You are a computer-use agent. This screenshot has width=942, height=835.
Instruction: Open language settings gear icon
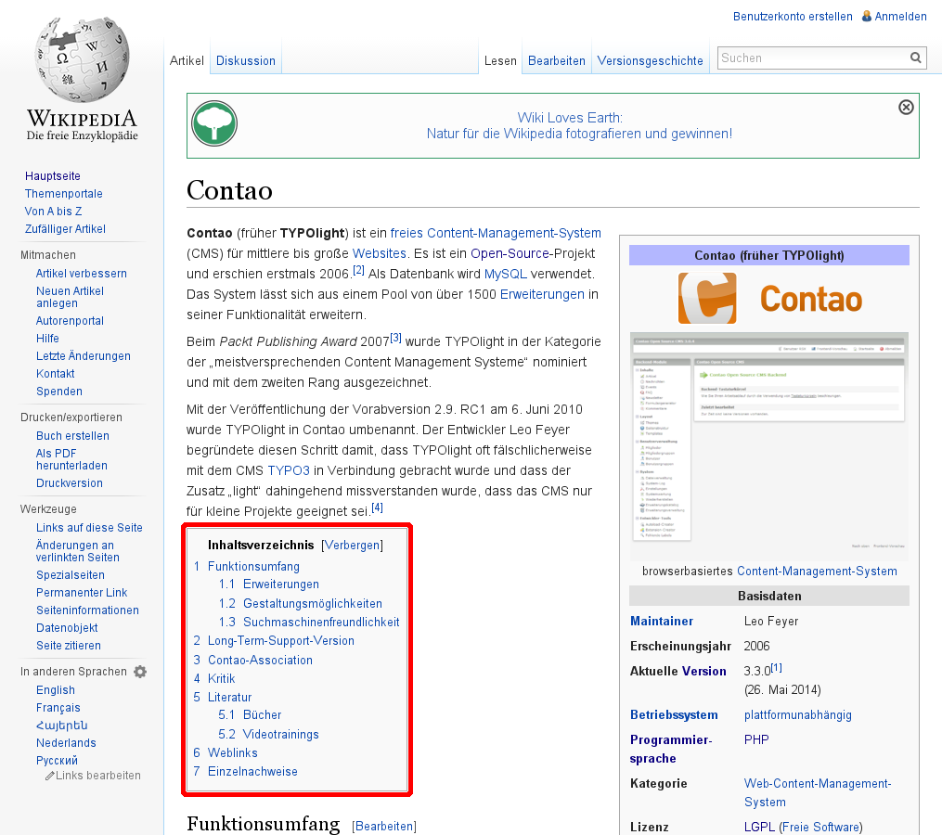[140, 672]
